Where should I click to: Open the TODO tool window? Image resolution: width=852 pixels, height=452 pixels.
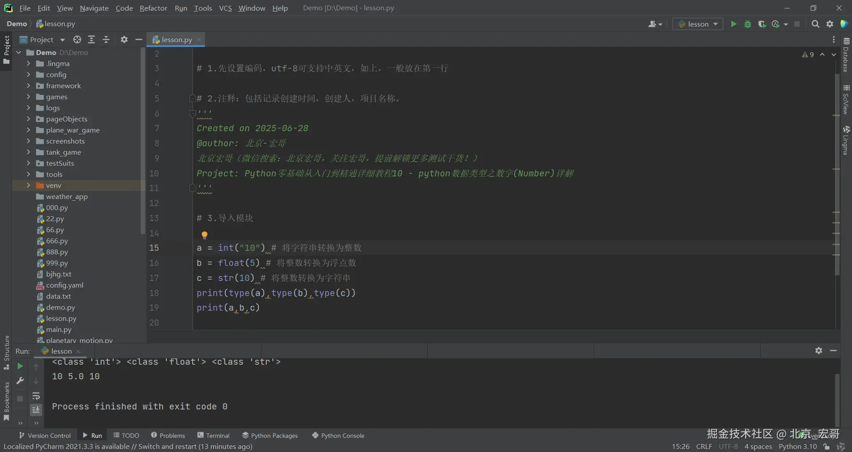[x=126, y=435]
